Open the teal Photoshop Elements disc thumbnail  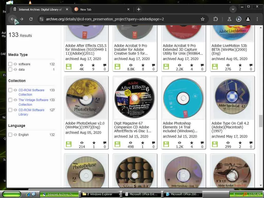click(x=183, y=98)
